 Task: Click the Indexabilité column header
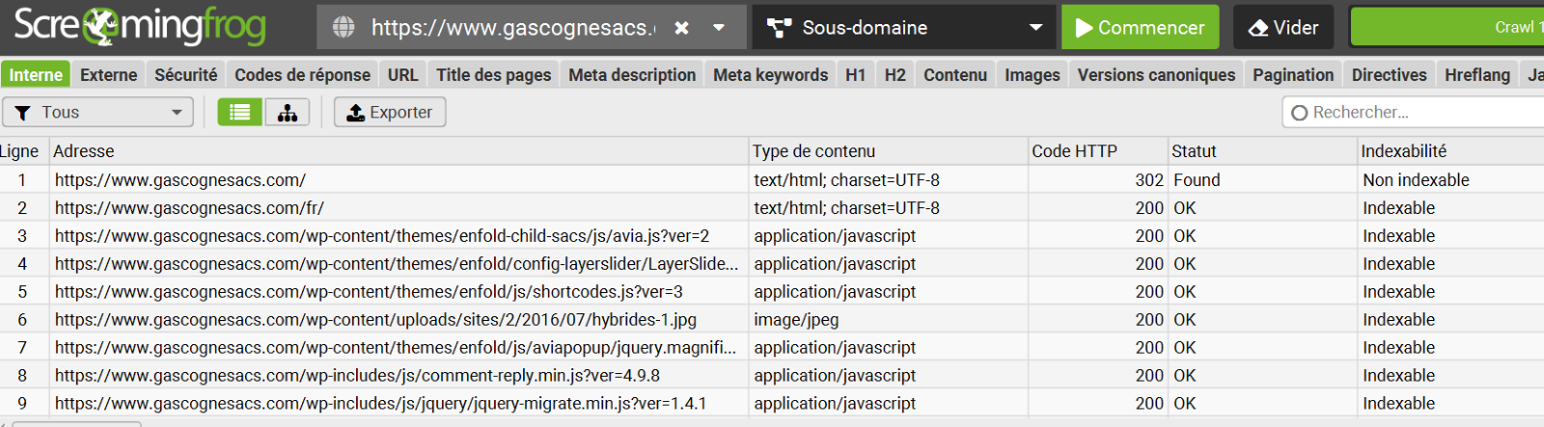coord(1403,151)
